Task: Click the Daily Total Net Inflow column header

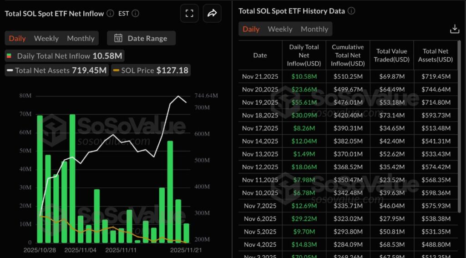Action: 304,55
